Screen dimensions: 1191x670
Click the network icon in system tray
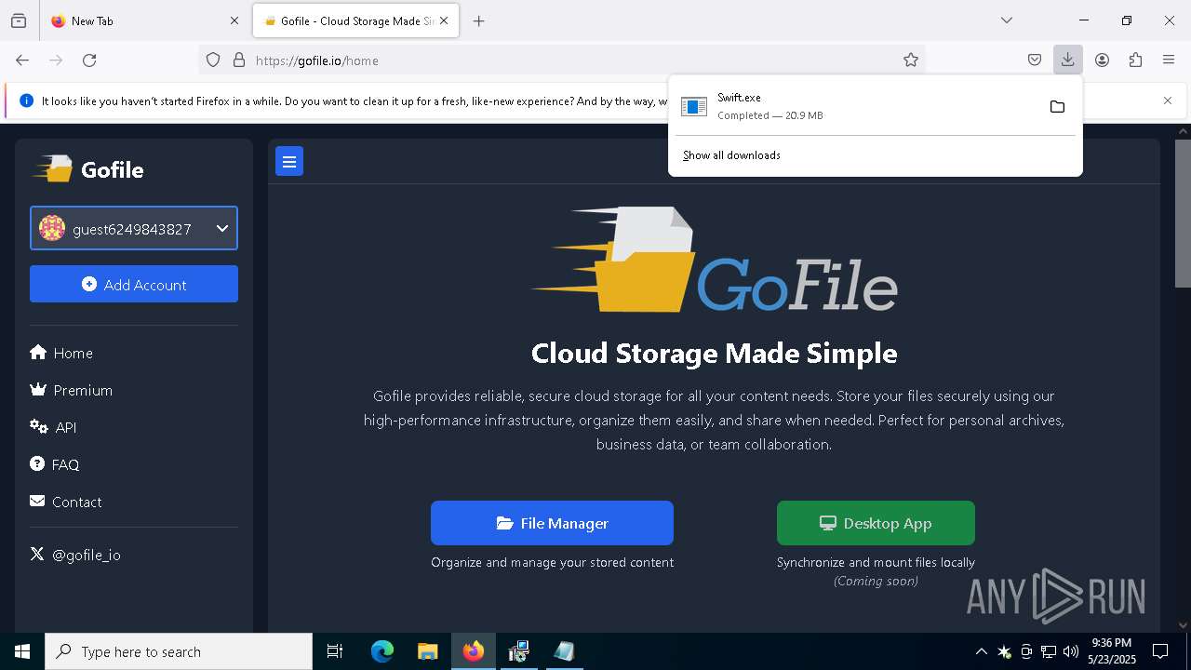pos(1049,651)
